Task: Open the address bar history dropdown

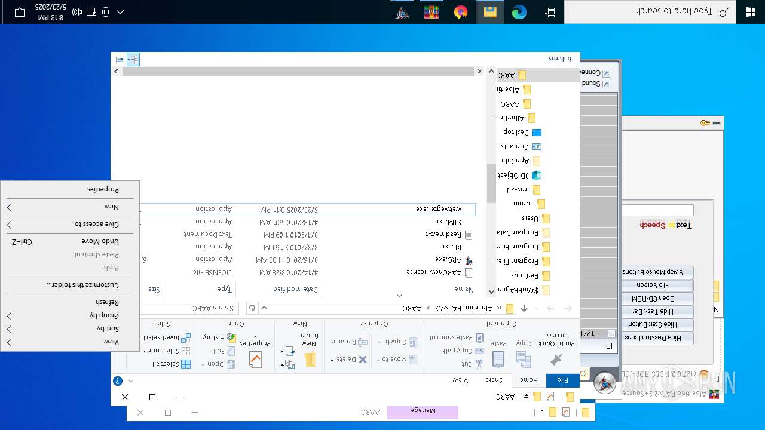Action: click(264, 308)
